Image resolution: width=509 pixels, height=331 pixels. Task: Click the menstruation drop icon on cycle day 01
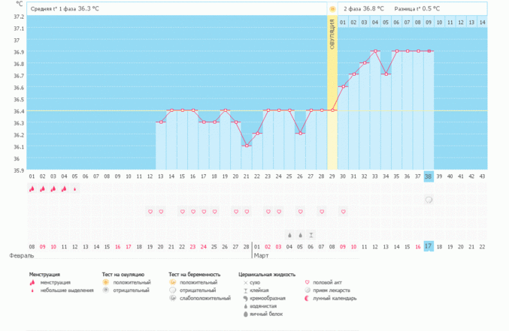(32, 189)
